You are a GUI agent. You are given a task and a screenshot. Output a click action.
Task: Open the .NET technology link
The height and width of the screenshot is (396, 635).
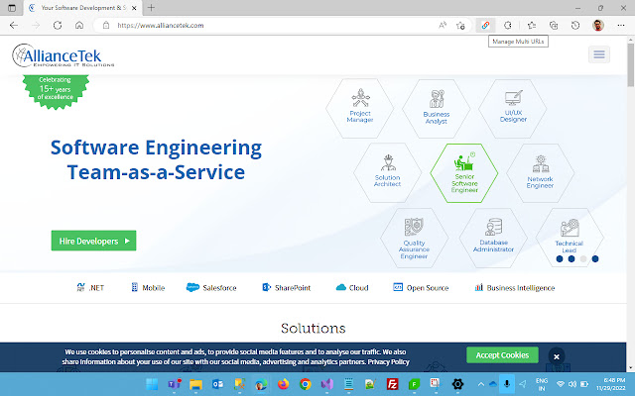click(90, 288)
